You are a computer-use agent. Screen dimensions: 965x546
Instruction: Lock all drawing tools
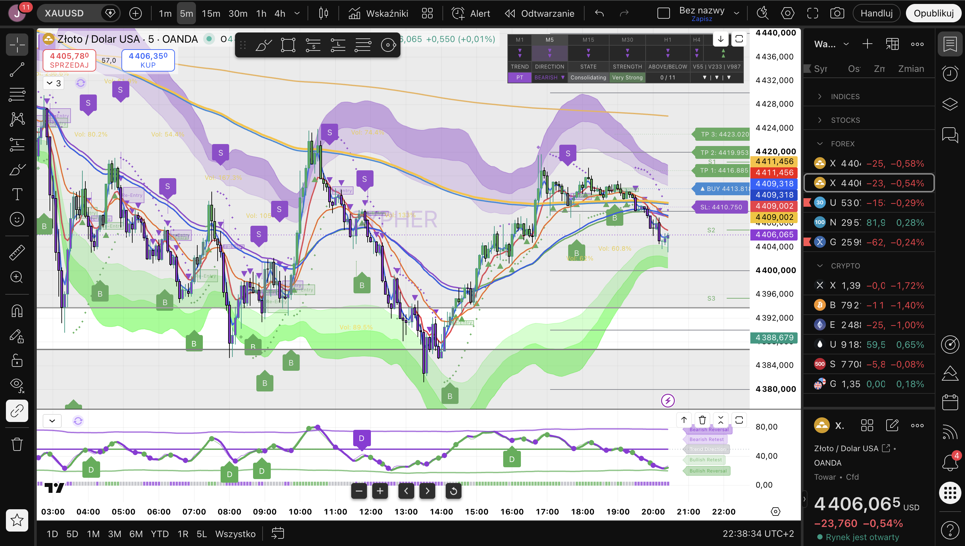[x=17, y=361]
